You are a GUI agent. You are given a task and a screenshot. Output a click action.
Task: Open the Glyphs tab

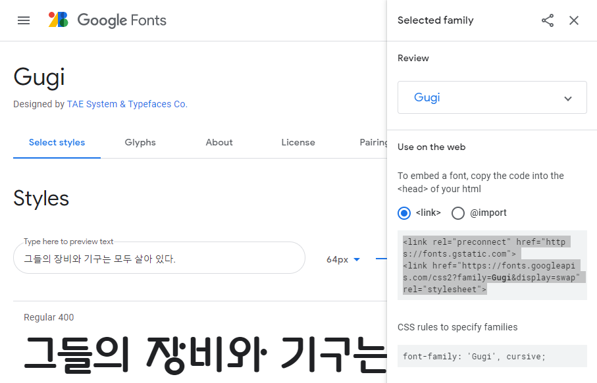pyautogui.click(x=140, y=142)
